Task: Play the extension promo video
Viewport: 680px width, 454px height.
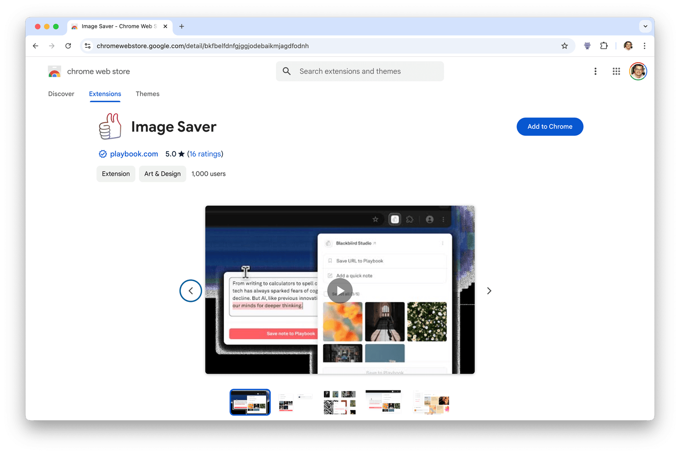Action: (x=340, y=291)
